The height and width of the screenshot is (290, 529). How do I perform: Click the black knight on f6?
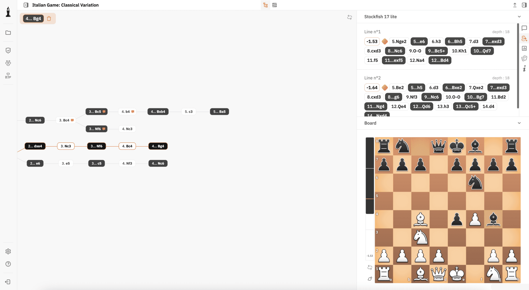click(x=475, y=183)
